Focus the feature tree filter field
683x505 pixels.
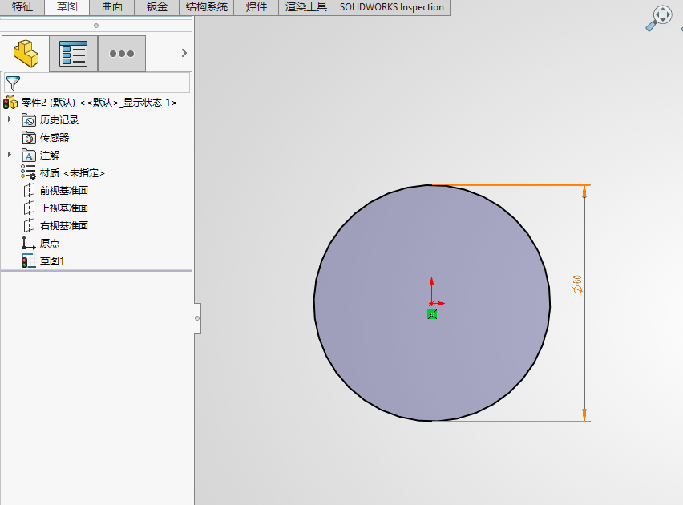97,83
